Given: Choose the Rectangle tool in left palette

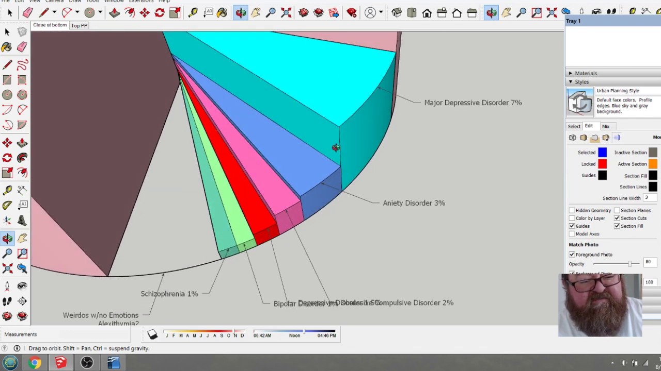Looking at the screenshot, I should pos(7,80).
